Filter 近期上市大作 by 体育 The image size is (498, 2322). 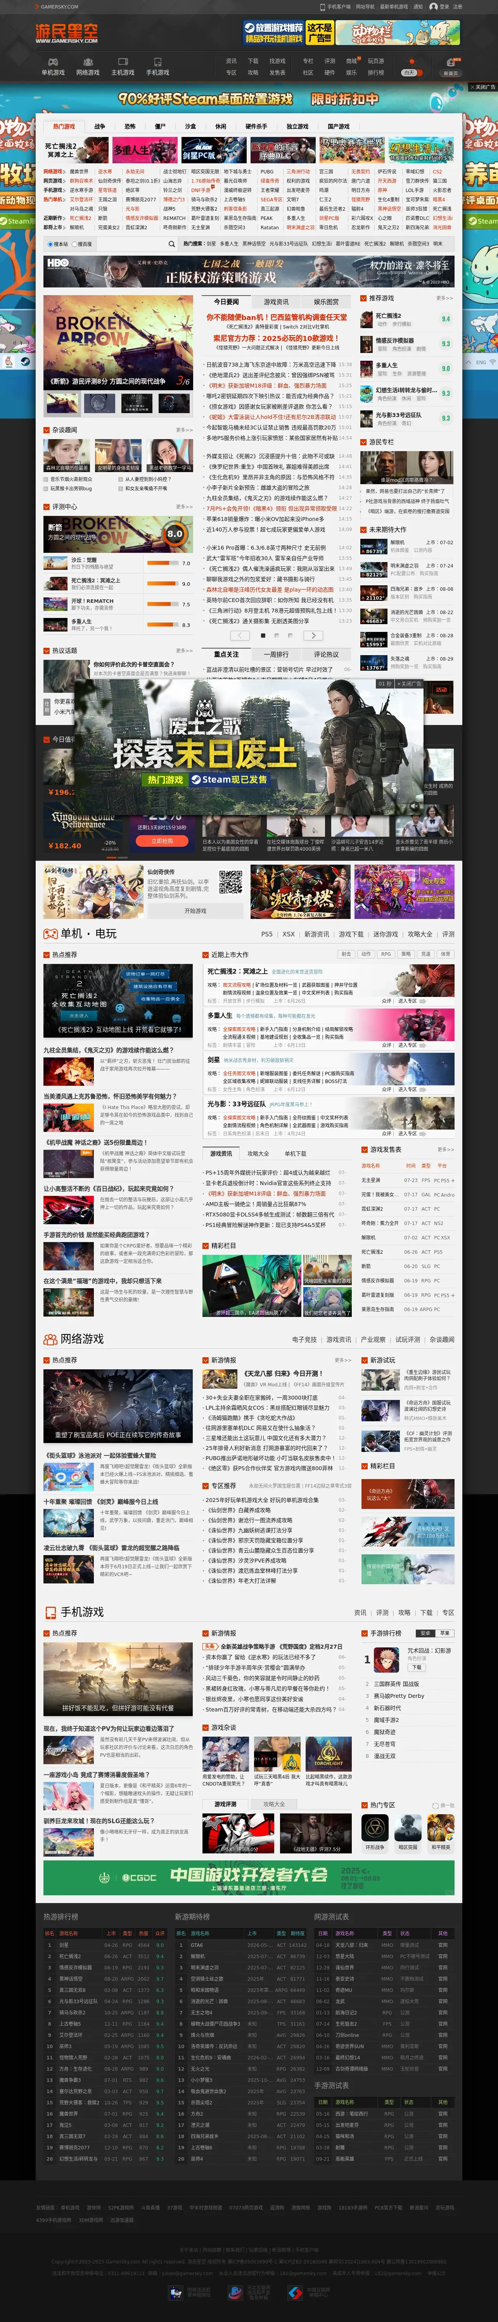click(446, 954)
